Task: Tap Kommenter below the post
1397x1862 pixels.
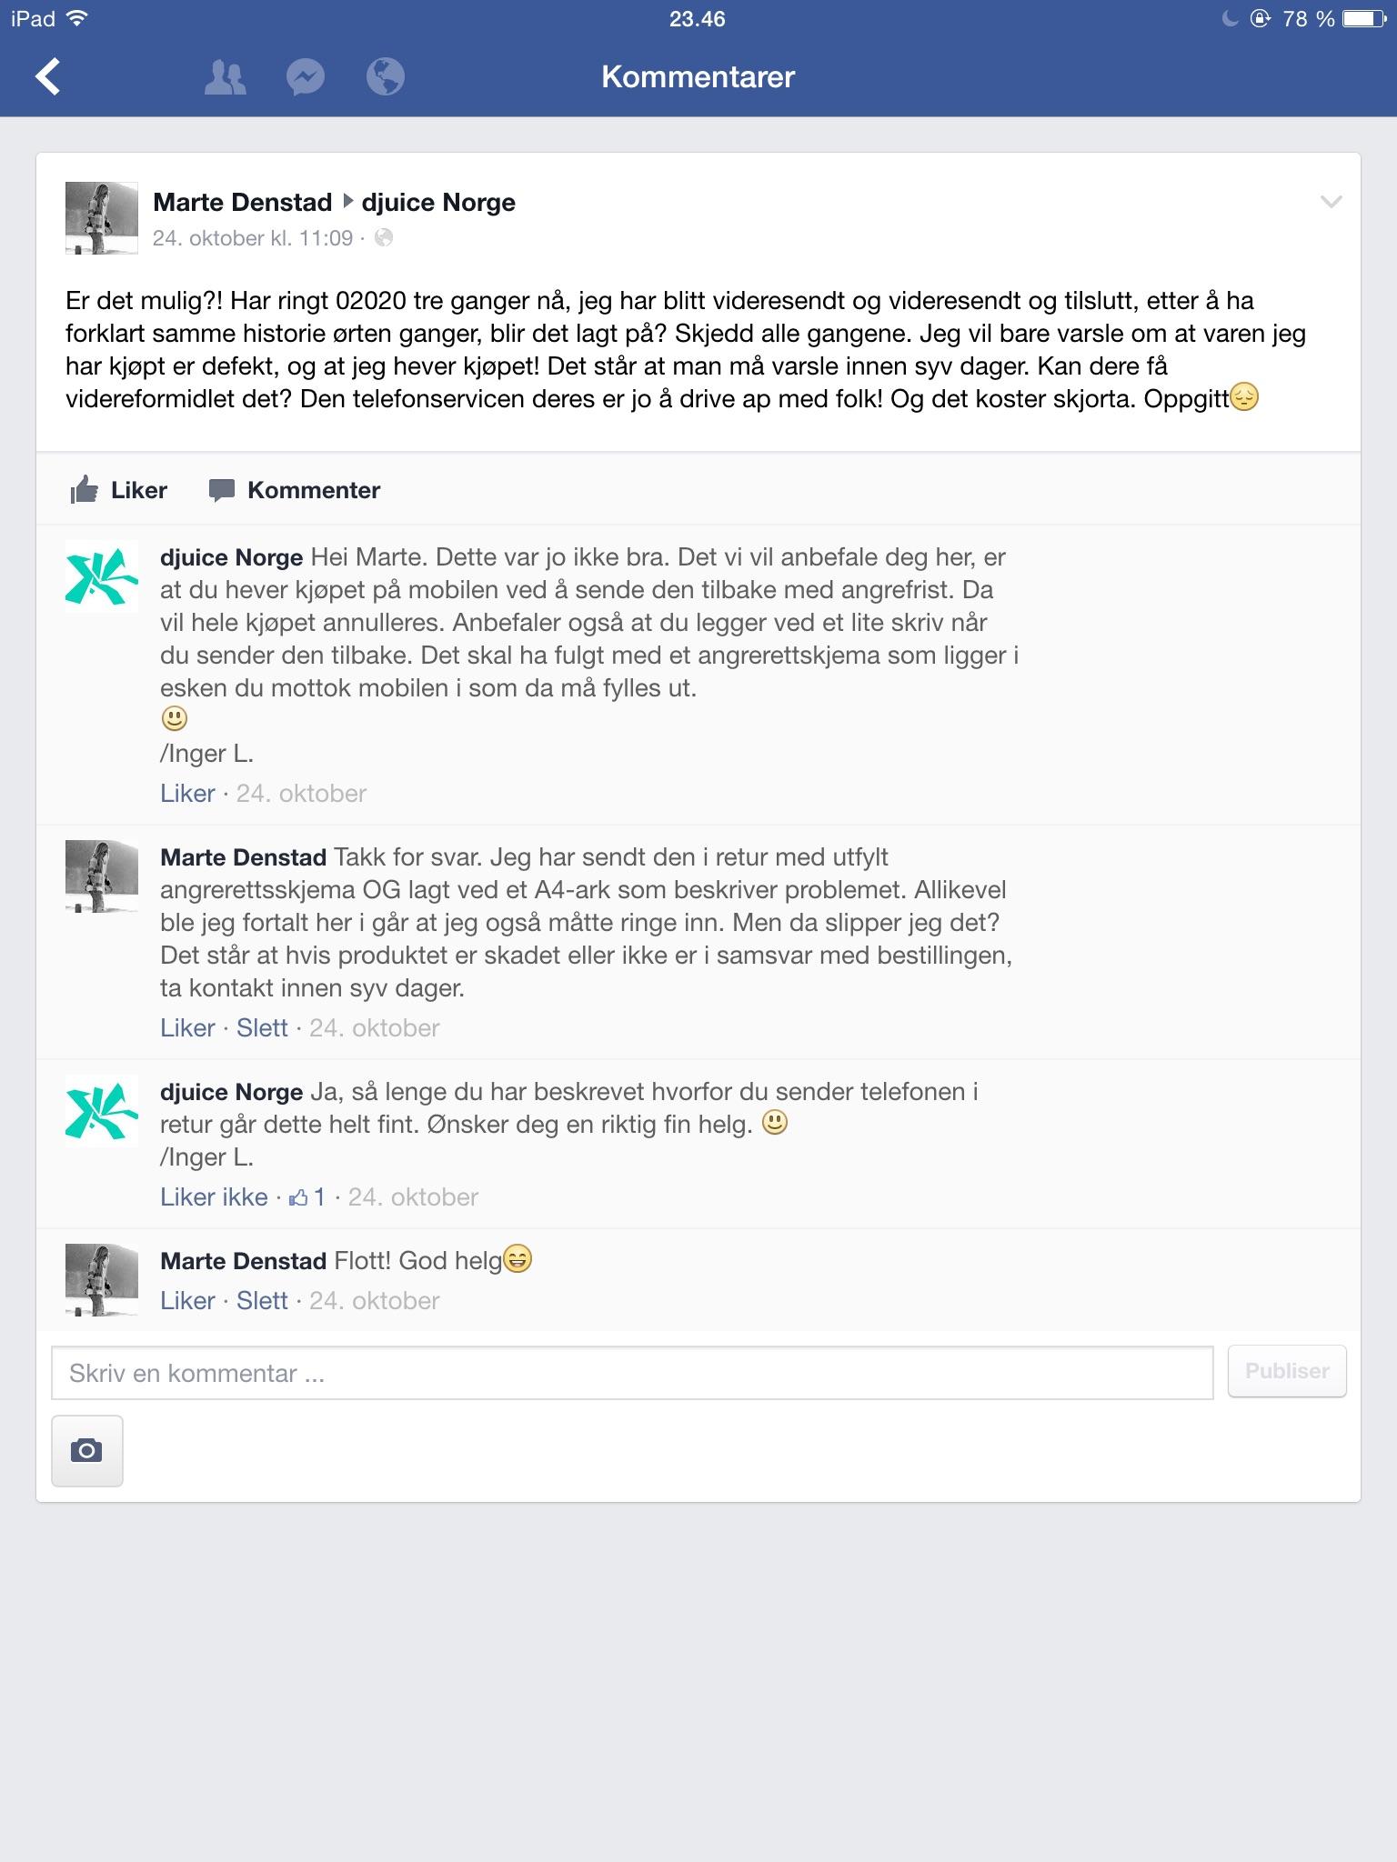Action: (x=295, y=490)
